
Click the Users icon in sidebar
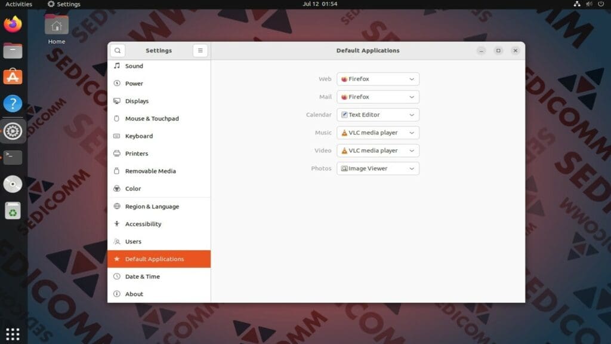117,241
